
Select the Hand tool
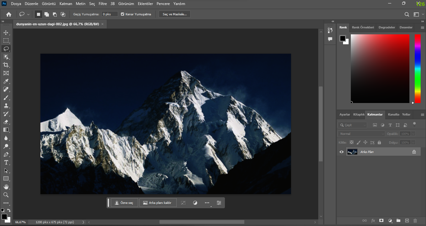(x=6, y=187)
